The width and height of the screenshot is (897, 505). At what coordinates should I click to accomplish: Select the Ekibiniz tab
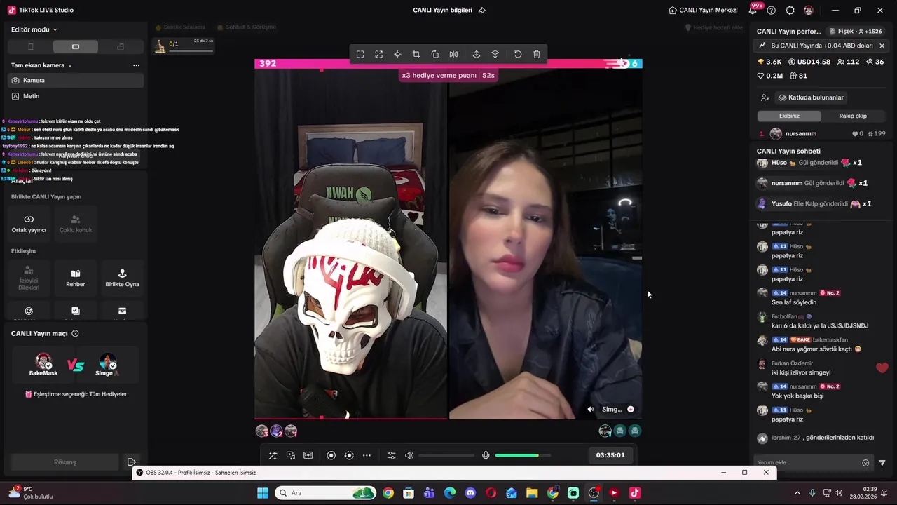789,116
